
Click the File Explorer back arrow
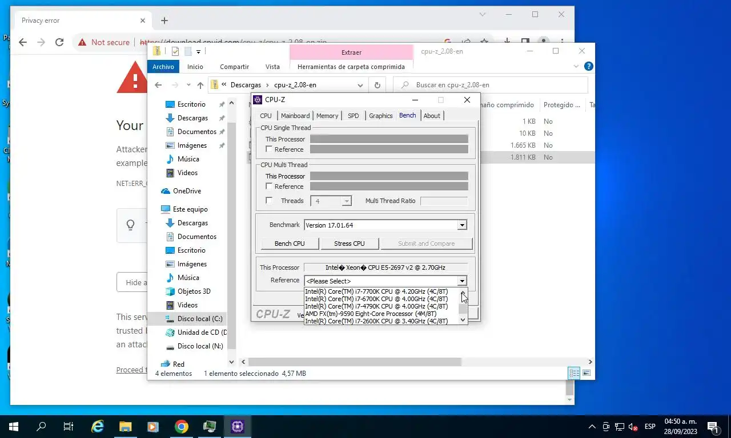pyautogui.click(x=158, y=85)
